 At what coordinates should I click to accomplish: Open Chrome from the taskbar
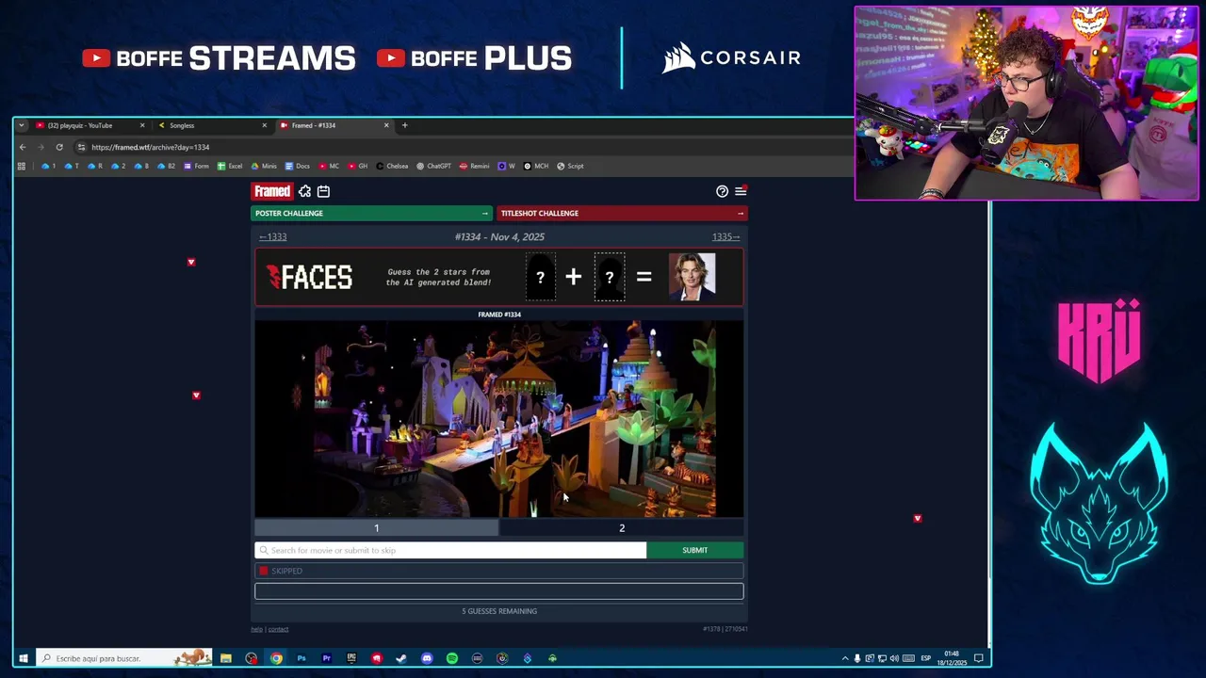coord(276,658)
